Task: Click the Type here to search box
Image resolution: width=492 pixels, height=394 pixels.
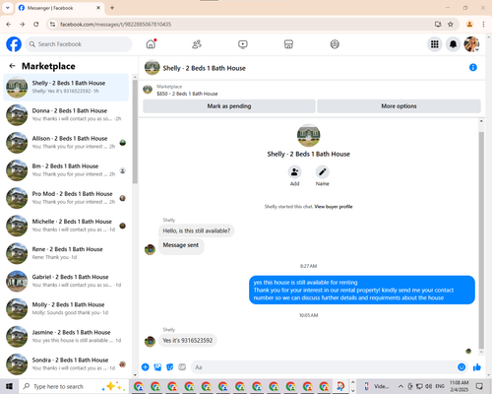Action: pyautogui.click(x=74, y=386)
